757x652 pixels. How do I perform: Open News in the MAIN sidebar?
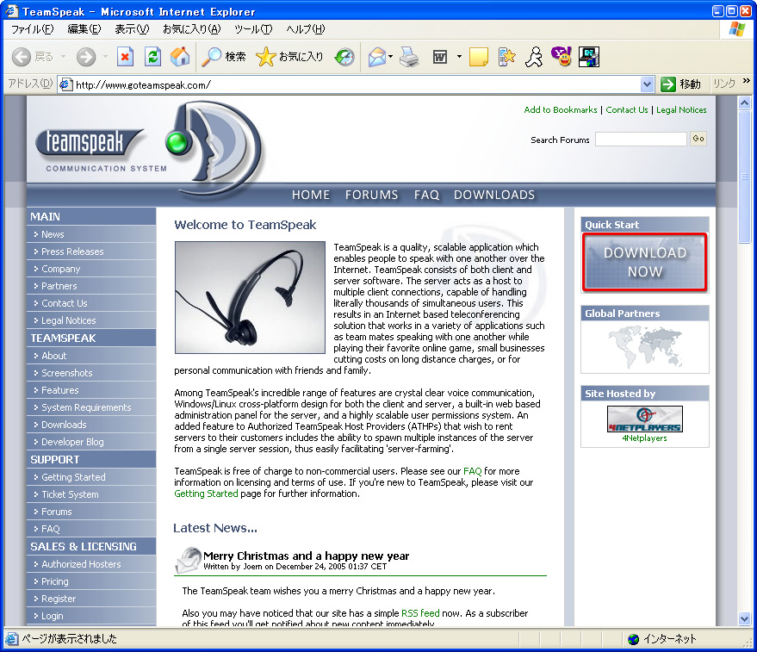tap(53, 234)
